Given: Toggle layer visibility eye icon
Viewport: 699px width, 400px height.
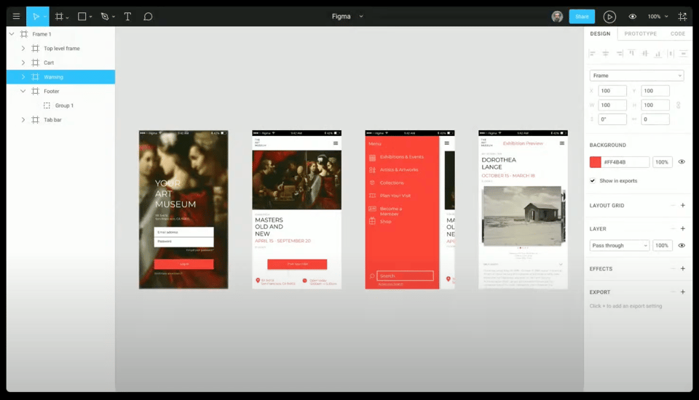Looking at the screenshot, I should (682, 245).
